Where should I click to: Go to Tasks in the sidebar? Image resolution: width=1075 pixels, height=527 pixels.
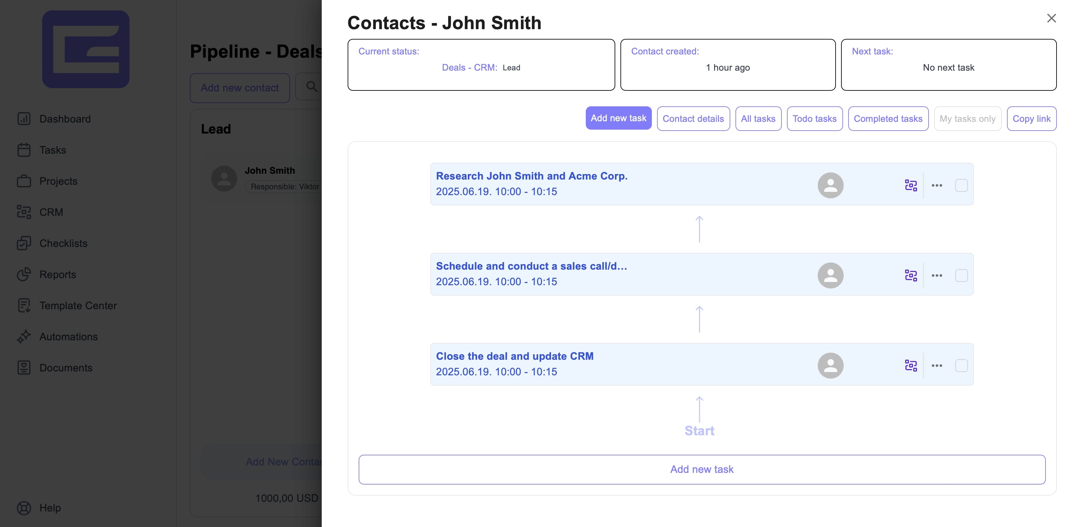coord(52,150)
